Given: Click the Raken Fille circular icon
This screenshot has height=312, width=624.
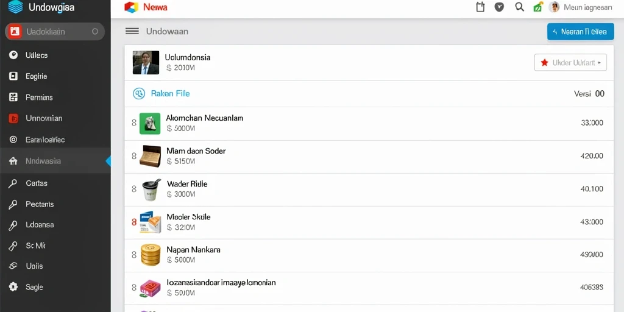Looking at the screenshot, I should tap(138, 93).
